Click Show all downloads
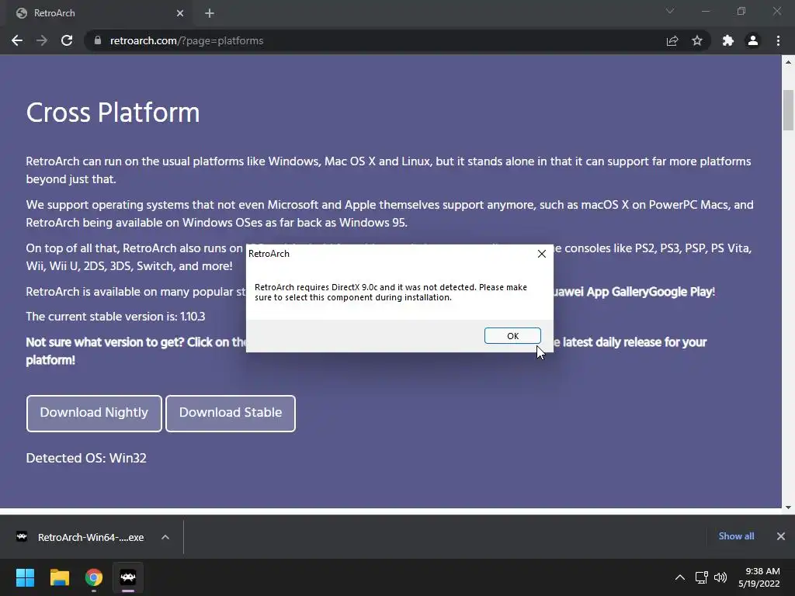Image resolution: width=795 pixels, height=596 pixels. (x=736, y=536)
